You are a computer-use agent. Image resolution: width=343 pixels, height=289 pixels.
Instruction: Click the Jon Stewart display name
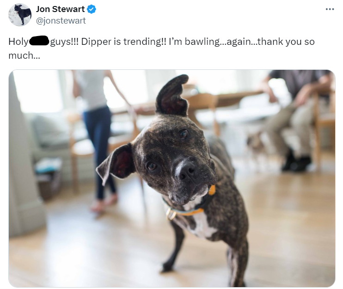point(61,9)
